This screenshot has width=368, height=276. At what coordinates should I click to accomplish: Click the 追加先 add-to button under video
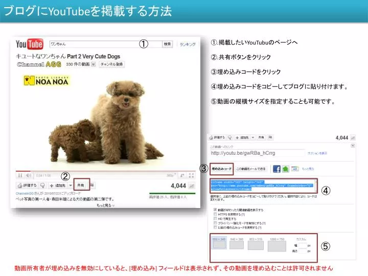(58, 186)
